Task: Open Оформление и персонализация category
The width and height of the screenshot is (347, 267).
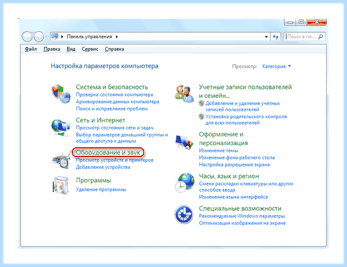Action: (x=223, y=139)
